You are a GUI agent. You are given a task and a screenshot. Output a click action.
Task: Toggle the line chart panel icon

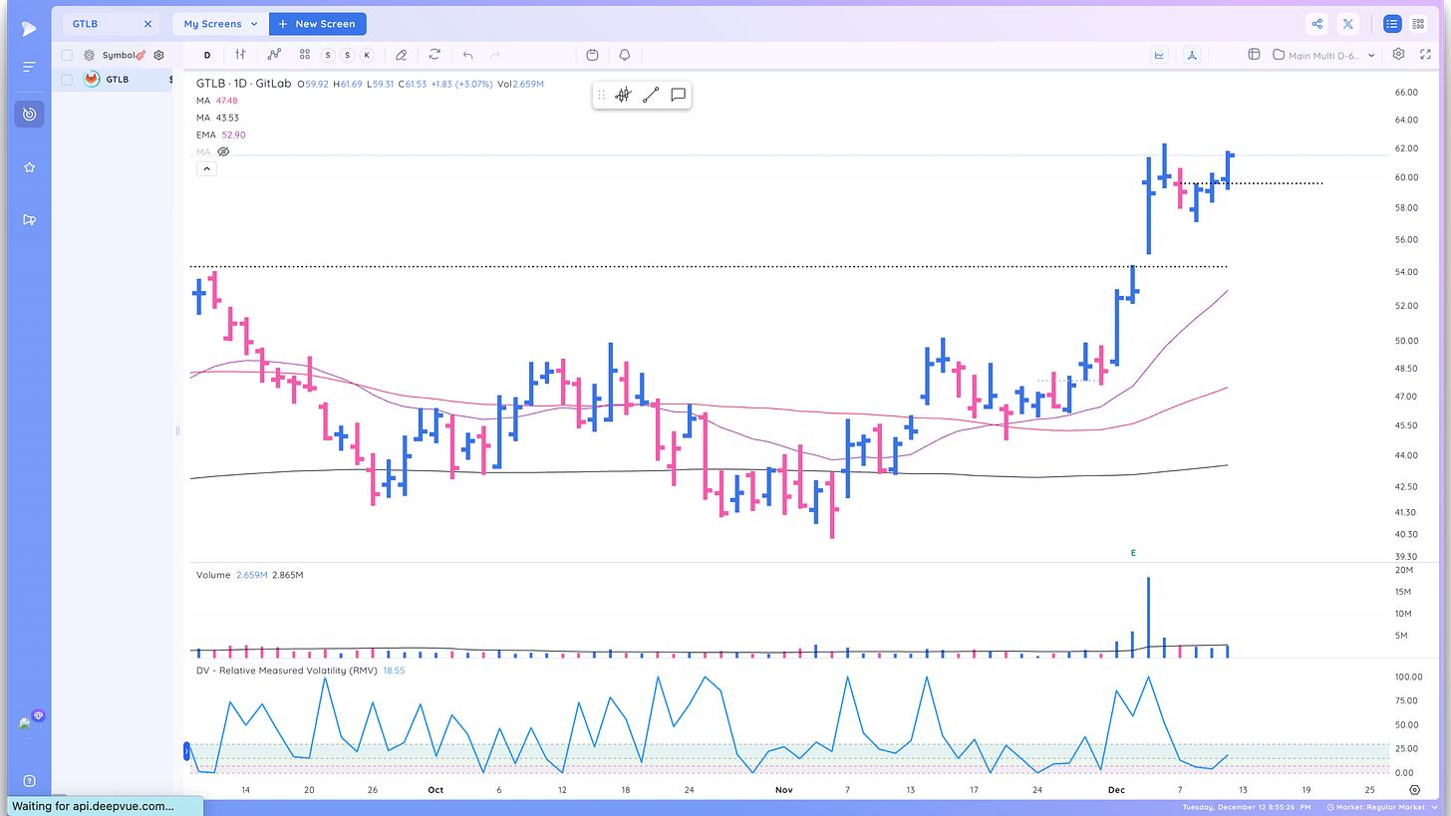point(1159,55)
